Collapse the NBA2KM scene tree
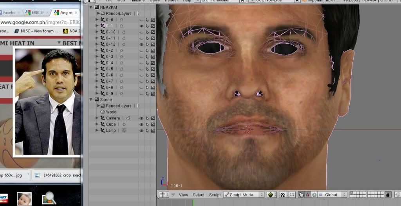401x206 pixels. 91,7
